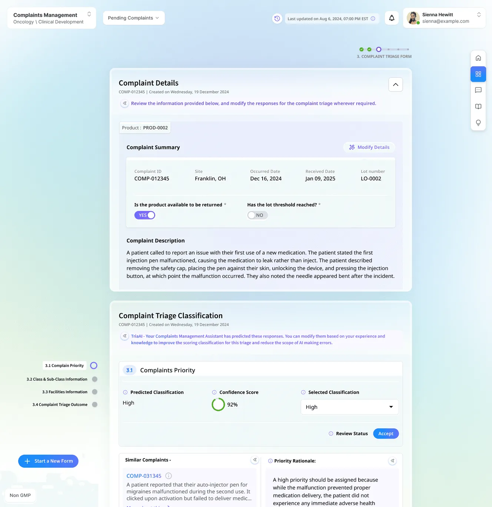The image size is (492, 507).
Task: Select the grid dashboard icon in sidebar
Action: (x=478, y=74)
